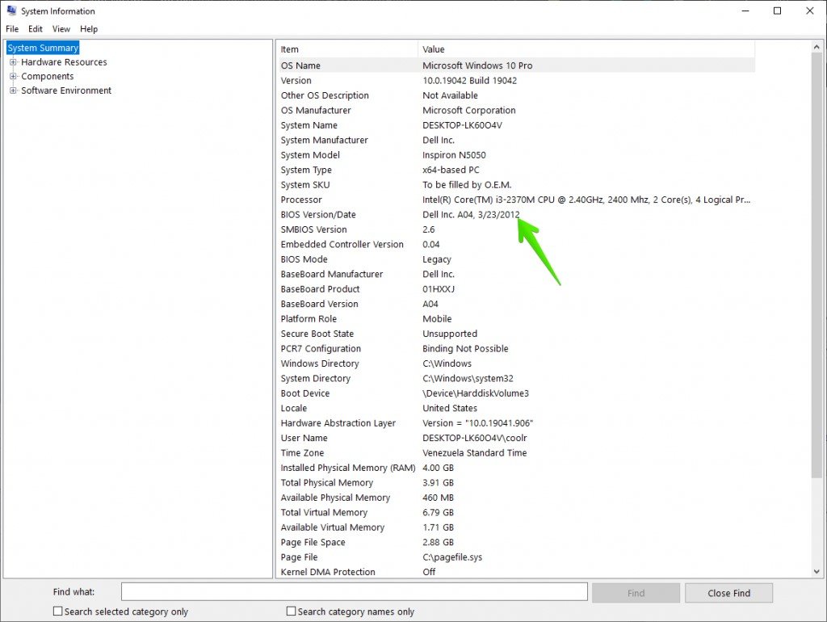
Task: Click the Item column header
Action: click(x=347, y=49)
